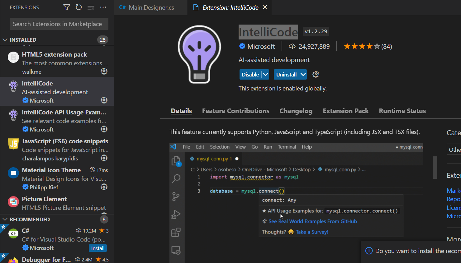Open the Changelog tab
Screen dimensions: 461x263
[x=296, y=111]
